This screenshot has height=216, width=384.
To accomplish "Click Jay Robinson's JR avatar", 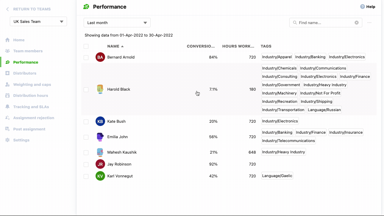I will pos(100,164).
